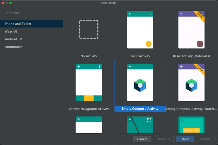Viewport: 218px width, 145px height.
Task: Click the 'Basic Activity' label text
Action: pos(140,56)
